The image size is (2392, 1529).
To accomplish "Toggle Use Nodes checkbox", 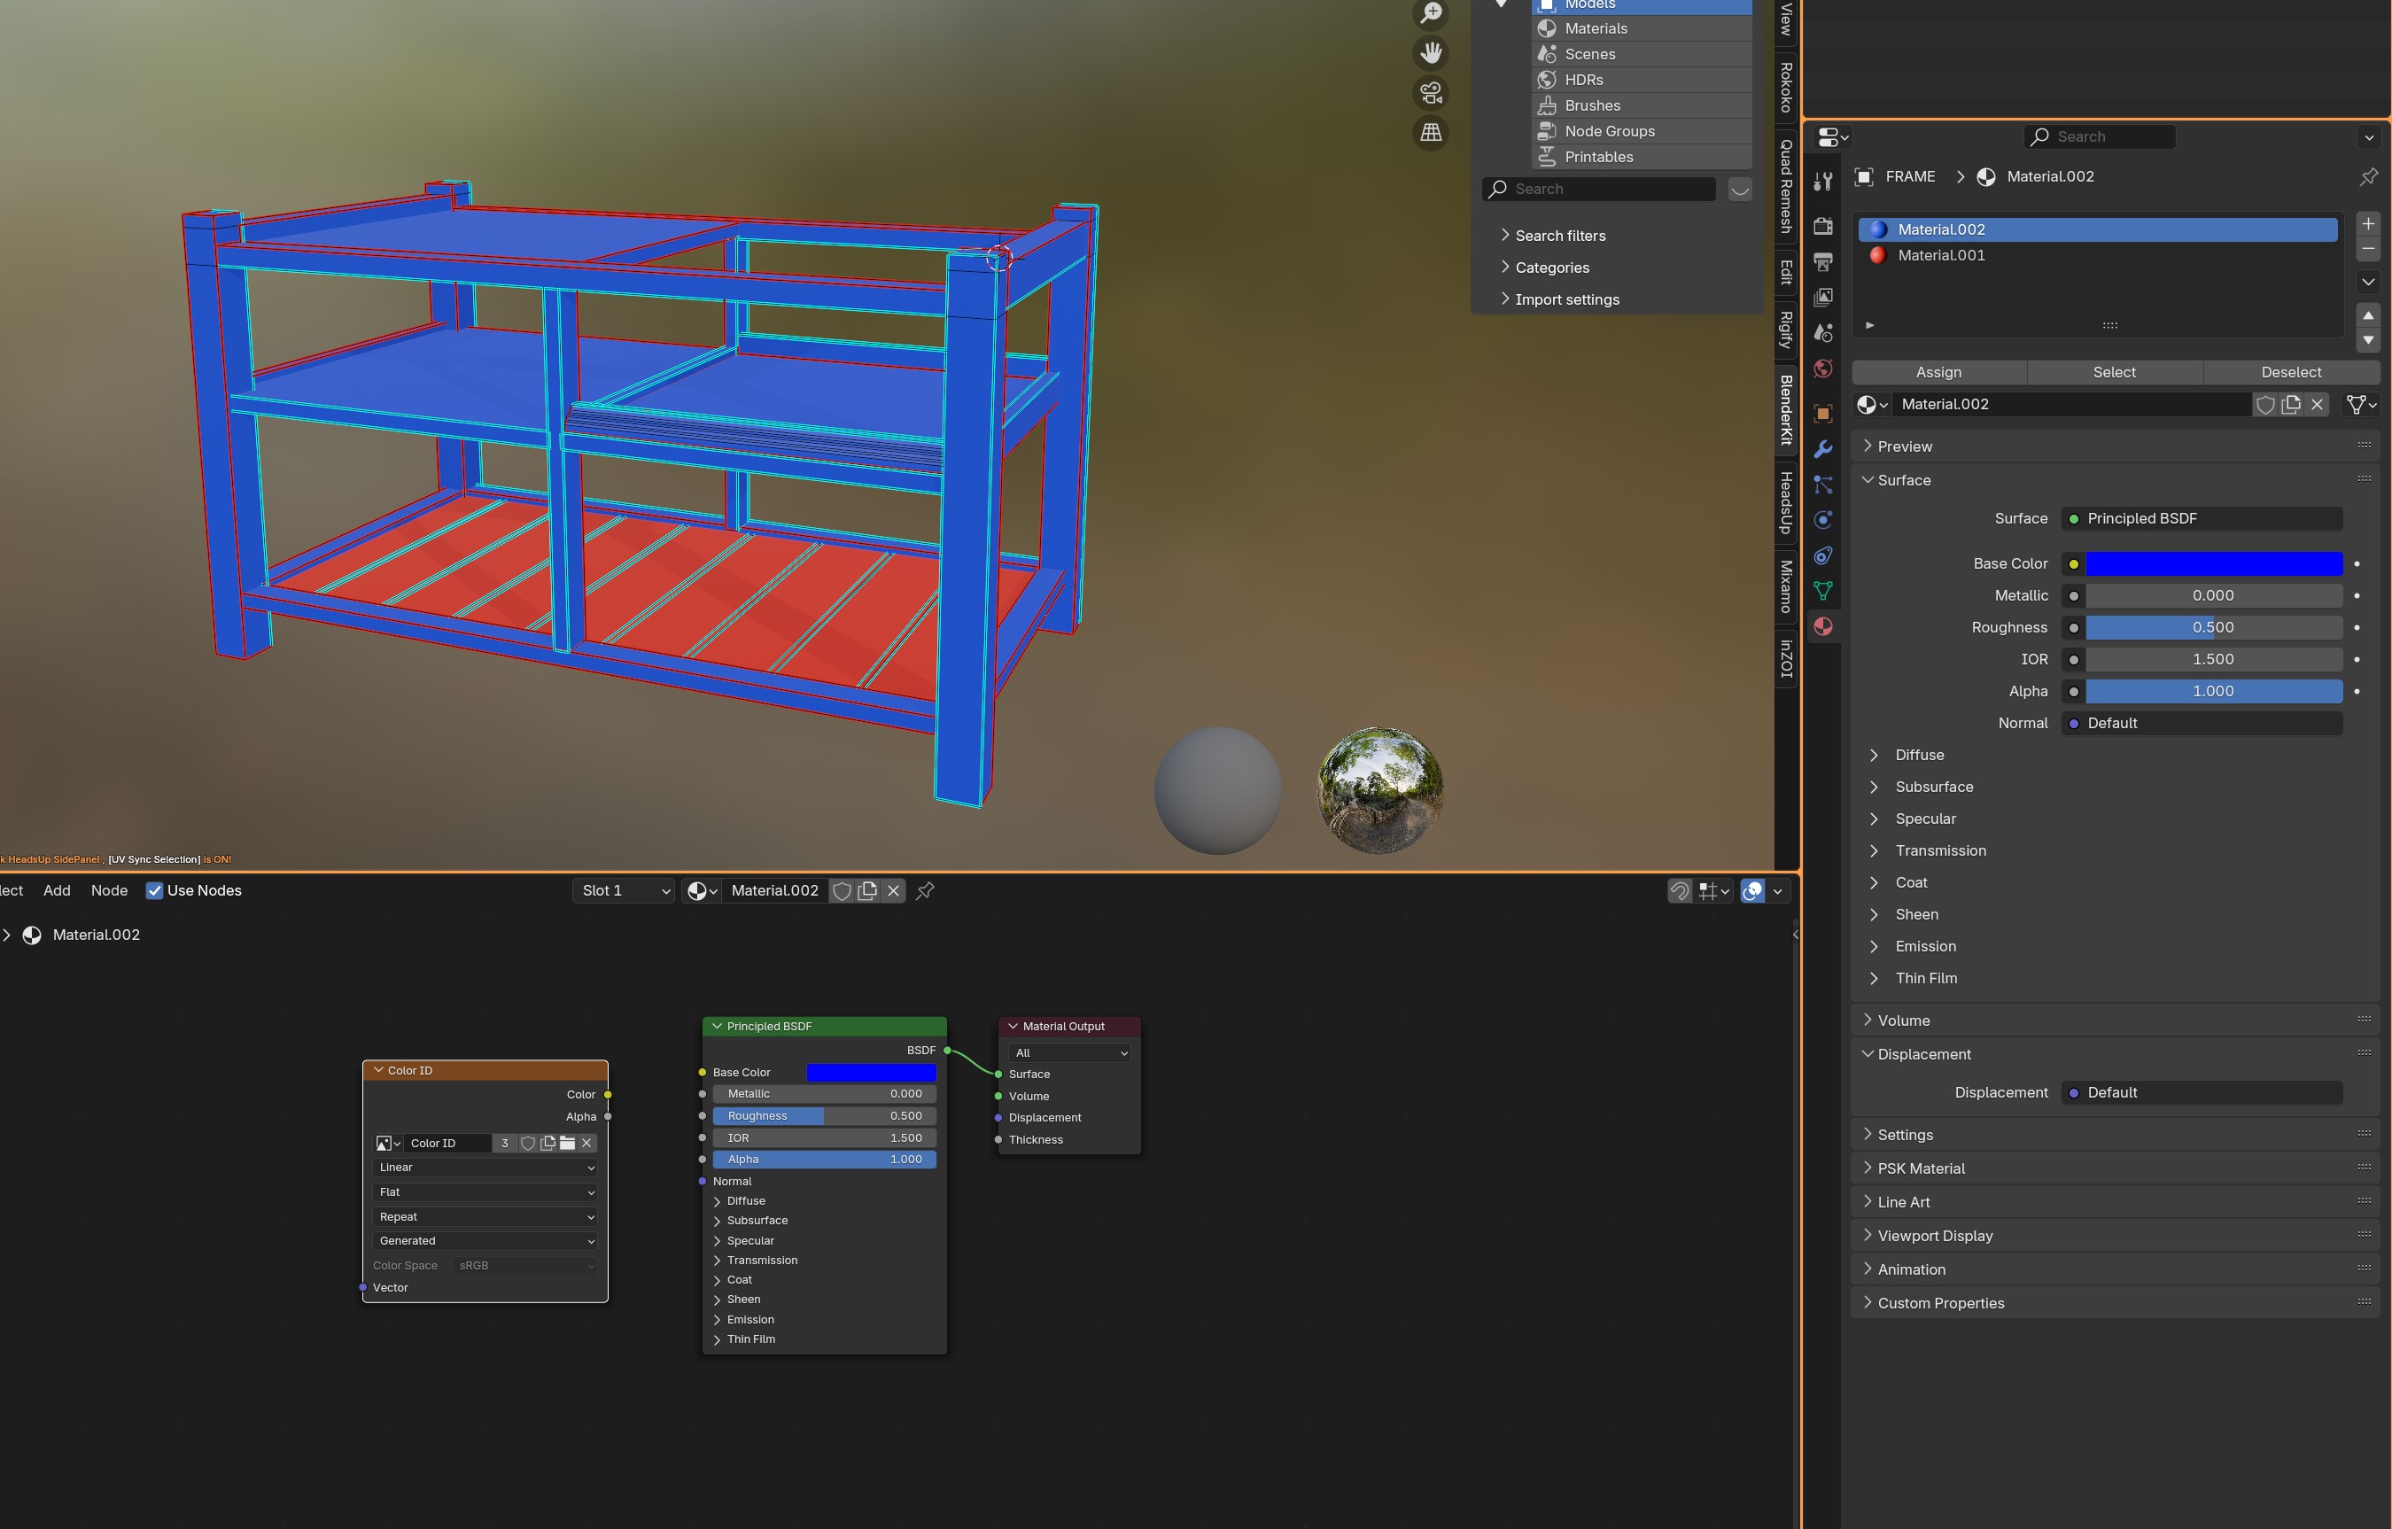I will [154, 891].
